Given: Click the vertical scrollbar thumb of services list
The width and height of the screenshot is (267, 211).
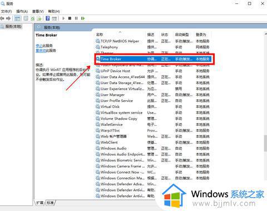Looking at the screenshot, I should click(265, 144).
